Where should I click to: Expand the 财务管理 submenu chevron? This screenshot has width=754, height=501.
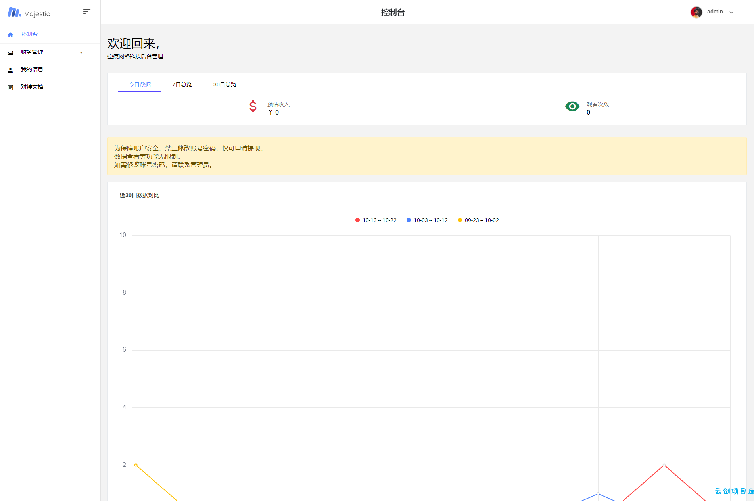coord(81,52)
